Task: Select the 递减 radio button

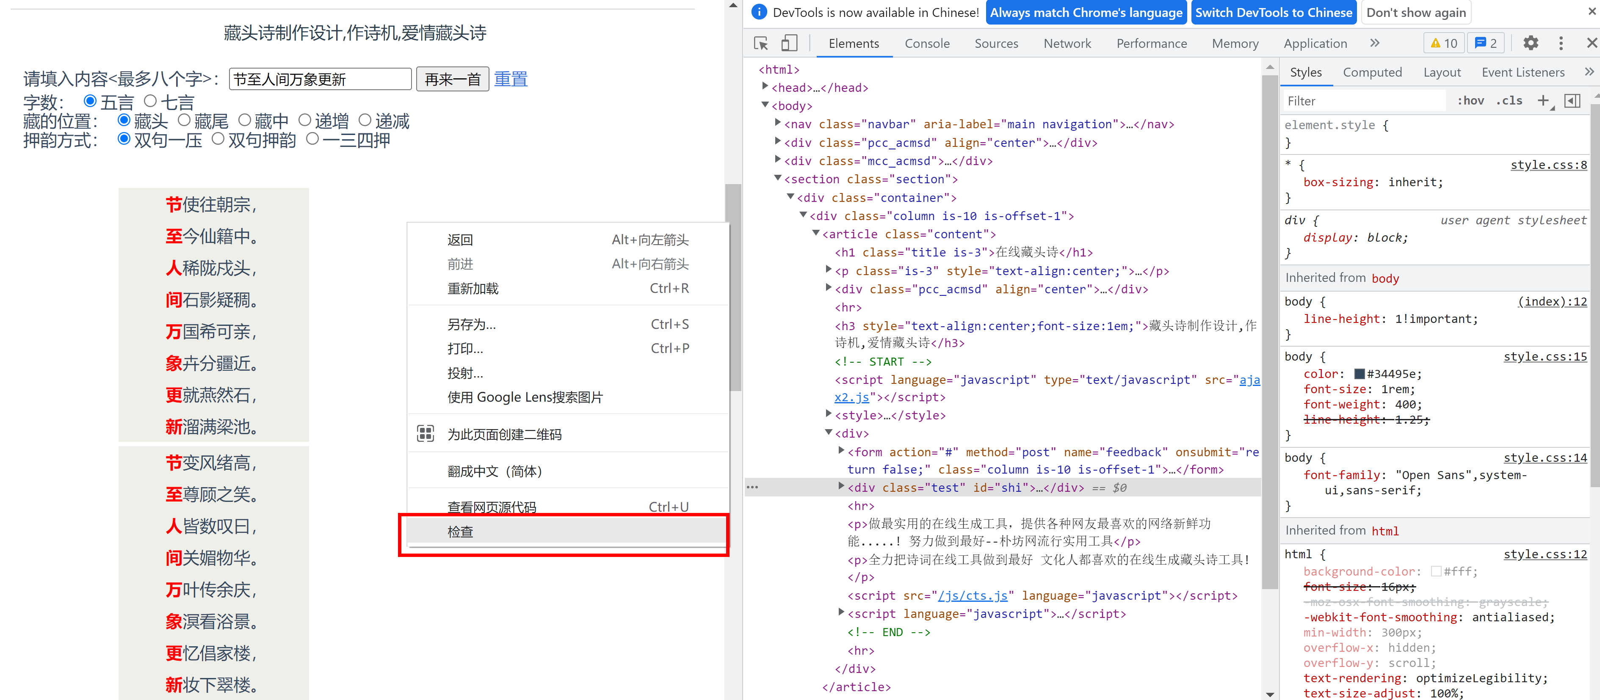Action: pyautogui.click(x=365, y=120)
